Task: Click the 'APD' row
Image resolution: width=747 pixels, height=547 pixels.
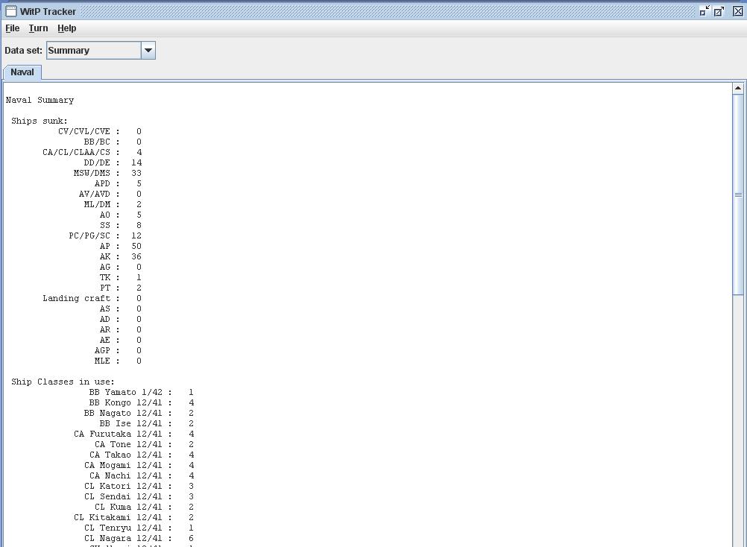Action: coord(118,184)
